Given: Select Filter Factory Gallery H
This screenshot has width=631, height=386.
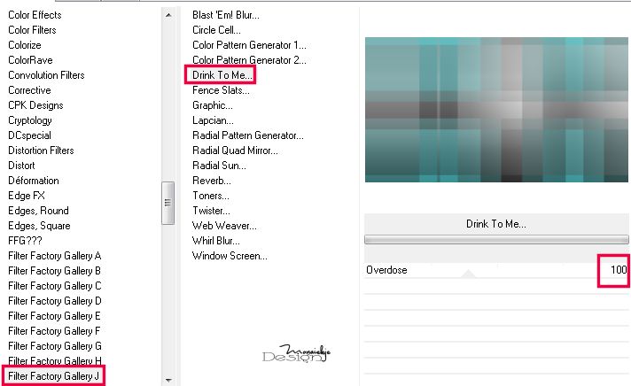Looking at the screenshot, I should [x=55, y=360].
